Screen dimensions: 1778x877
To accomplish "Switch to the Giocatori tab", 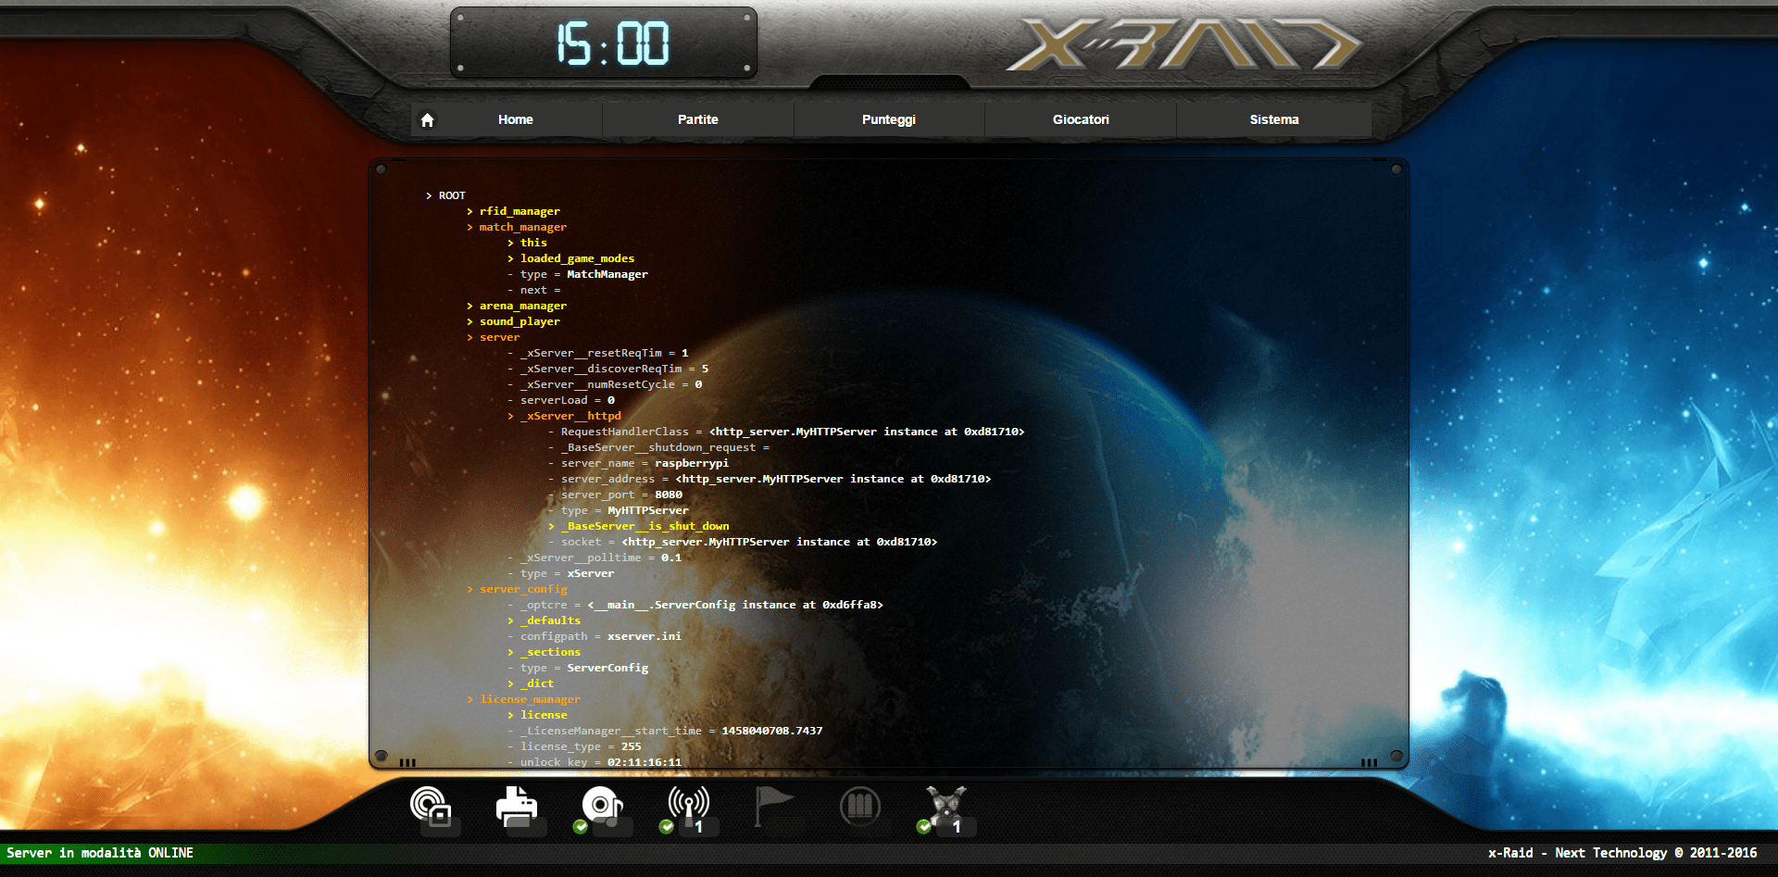I will (x=1081, y=119).
